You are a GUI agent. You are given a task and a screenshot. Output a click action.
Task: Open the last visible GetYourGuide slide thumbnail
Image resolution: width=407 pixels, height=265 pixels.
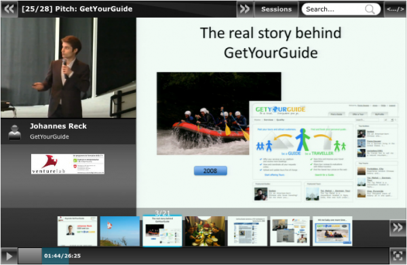click(x=332, y=231)
